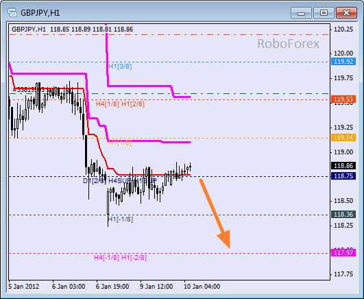Click the H1[-1/8] level label
This screenshot has height=299, width=364.
(x=121, y=219)
